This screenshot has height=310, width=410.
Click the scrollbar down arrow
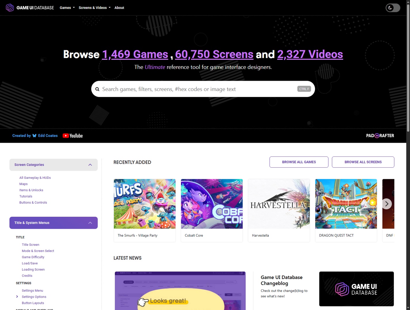pos(408,308)
